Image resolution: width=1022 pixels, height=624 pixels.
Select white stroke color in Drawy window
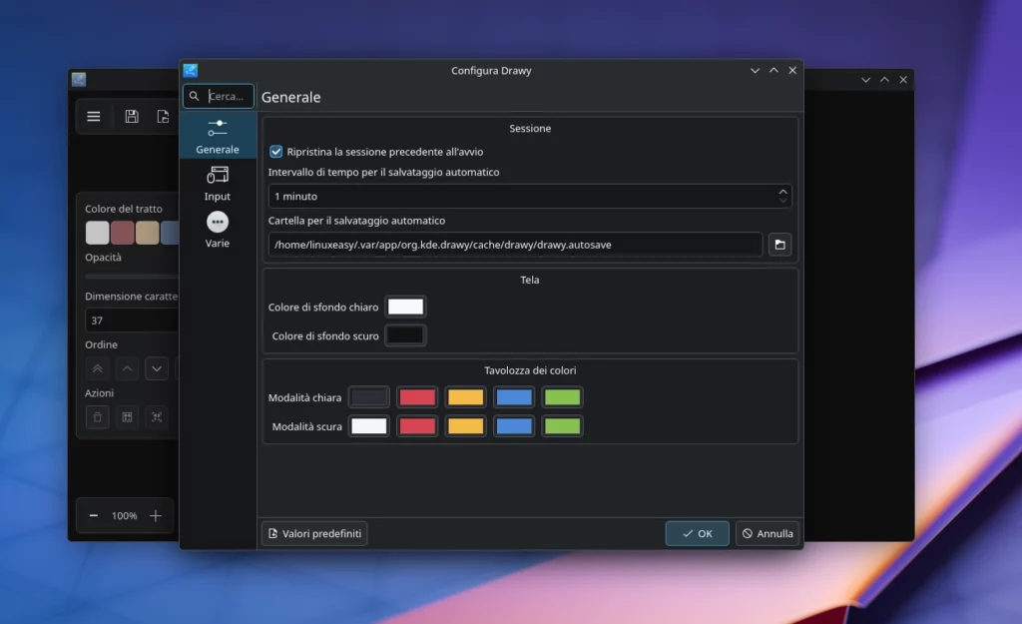click(x=97, y=233)
